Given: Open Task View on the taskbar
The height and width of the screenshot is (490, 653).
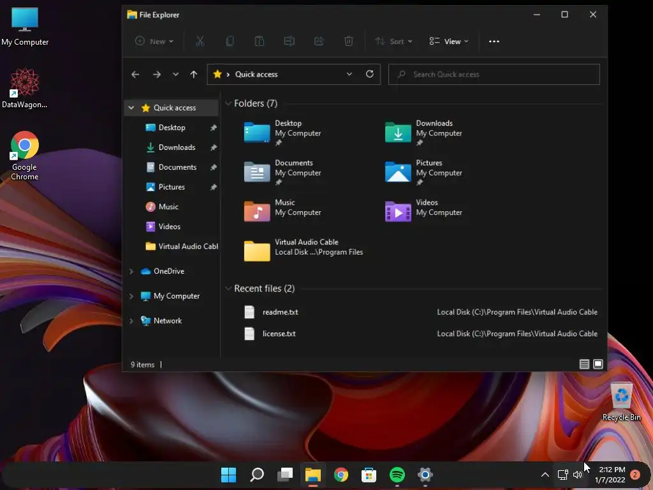Looking at the screenshot, I should 285,475.
